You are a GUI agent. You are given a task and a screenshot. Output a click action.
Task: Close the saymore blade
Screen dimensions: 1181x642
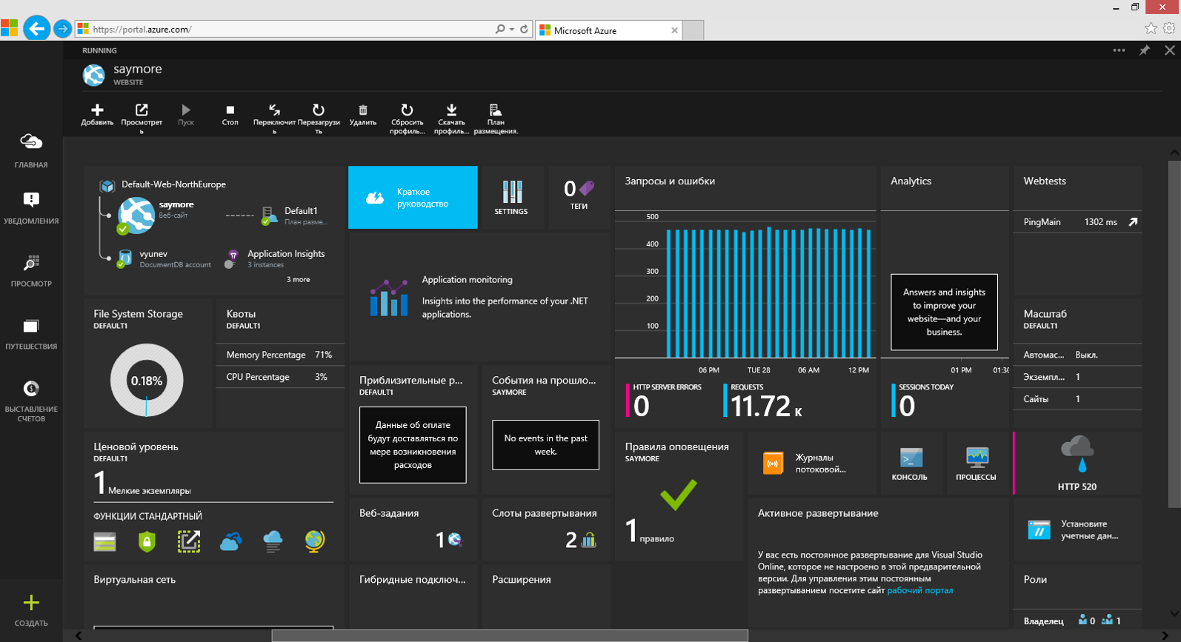[x=1170, y=50]
